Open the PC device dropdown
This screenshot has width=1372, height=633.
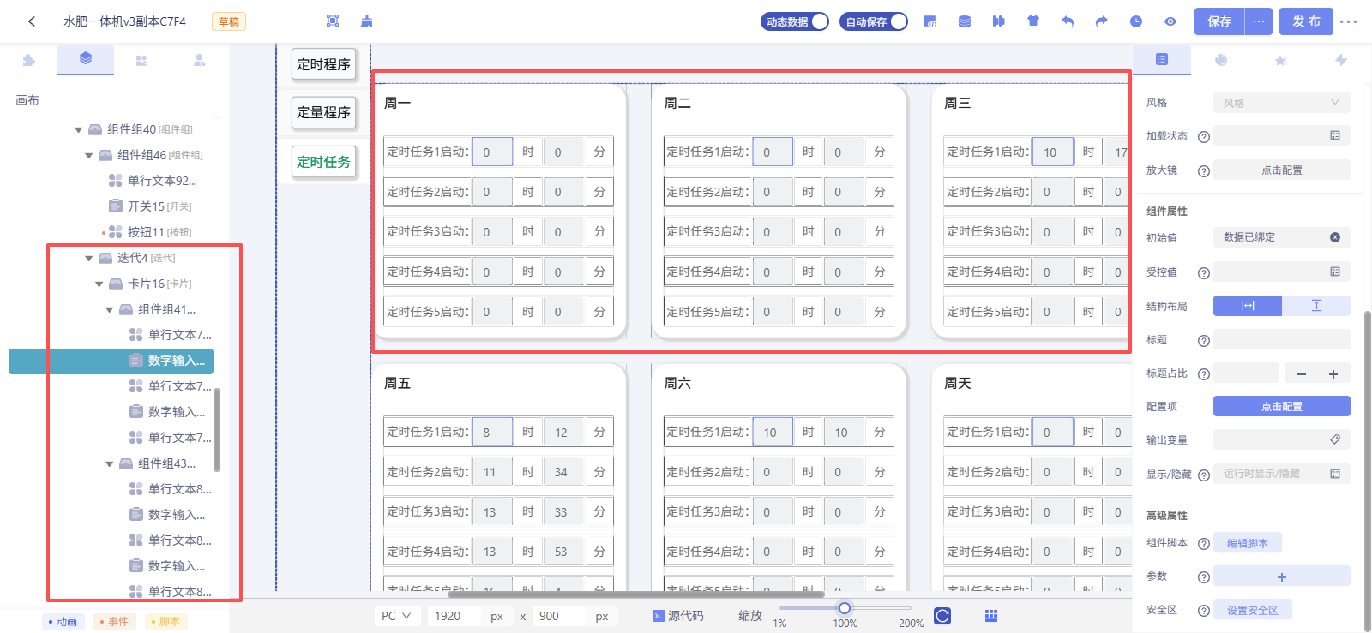(397, 616)
